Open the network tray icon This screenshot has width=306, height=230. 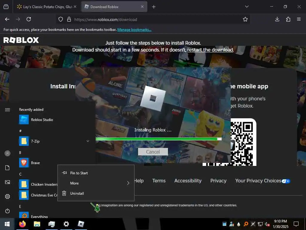tap(260, 224)
